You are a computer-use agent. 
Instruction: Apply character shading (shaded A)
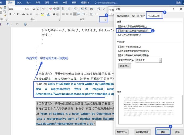click(x=54, y=14)
